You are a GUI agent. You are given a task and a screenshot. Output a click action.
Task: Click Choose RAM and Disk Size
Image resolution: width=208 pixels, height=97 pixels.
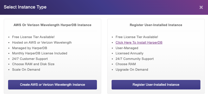pos(33,64)
